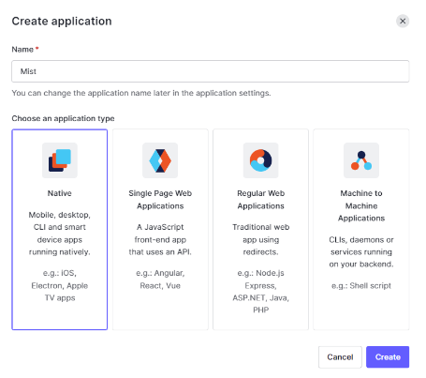Screen dimensions: 426x378
Task: Select the Native application type card
Action: click(60, 230)
